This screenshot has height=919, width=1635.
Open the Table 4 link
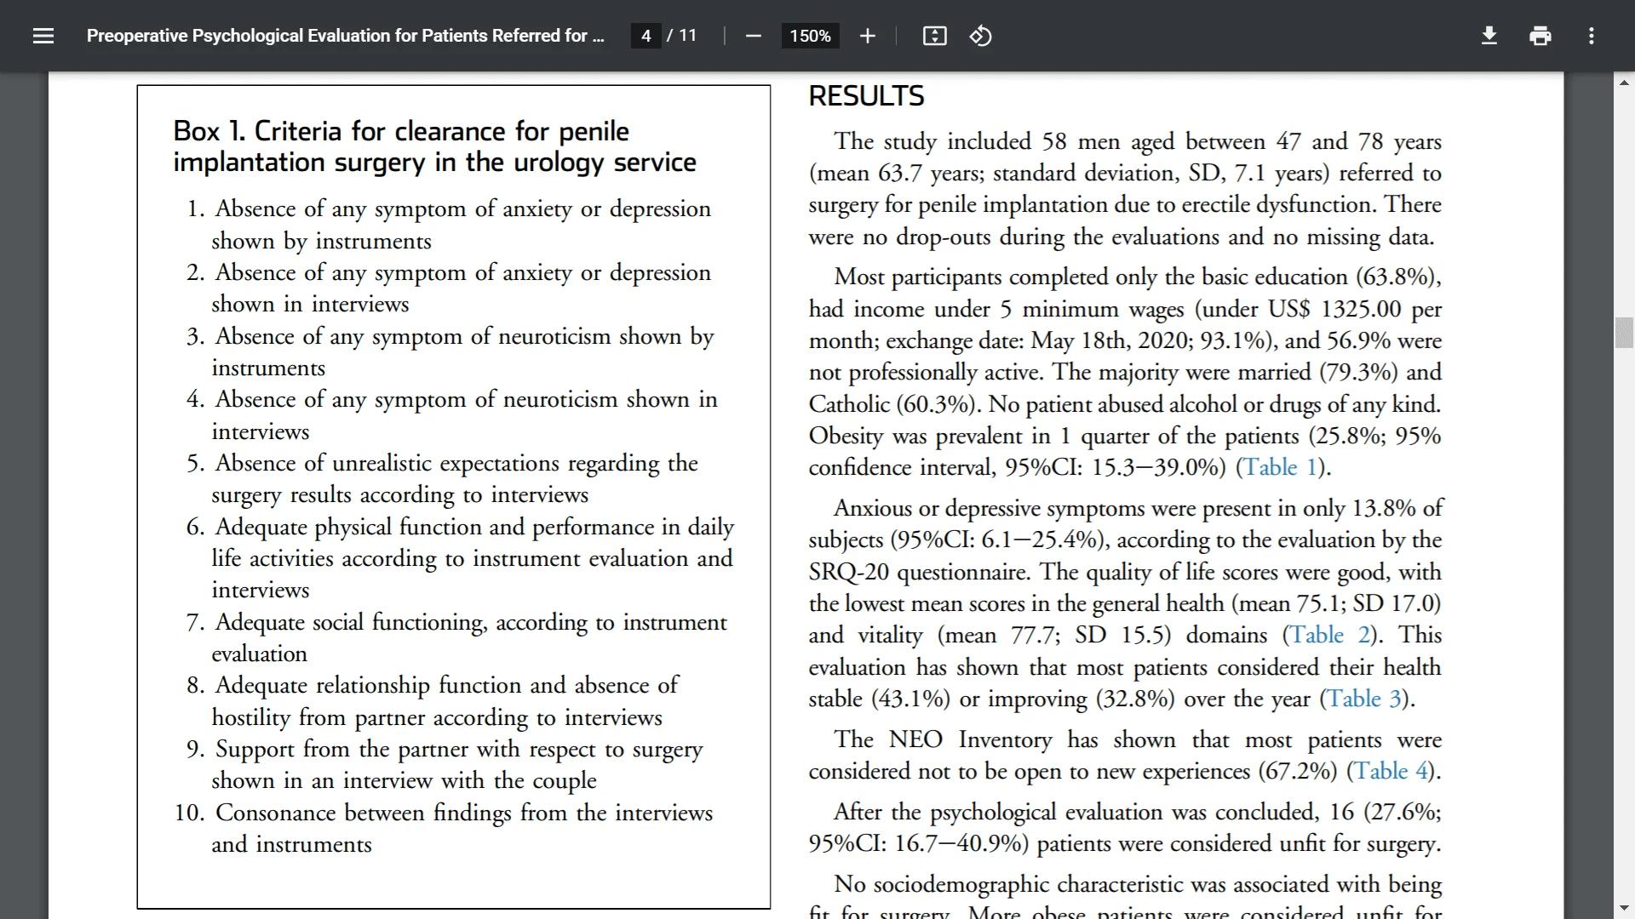pos(1391,771)
